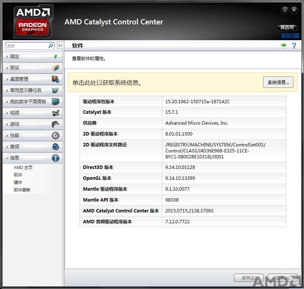
Task: Click the search magnifier icon
Action: pos(51,46)
